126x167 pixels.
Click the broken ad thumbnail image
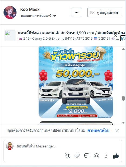[x=10, y=36]
